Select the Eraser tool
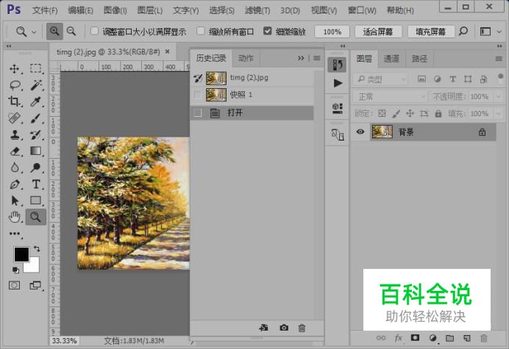Screen dimensions: 509x349 pos(15,151)
